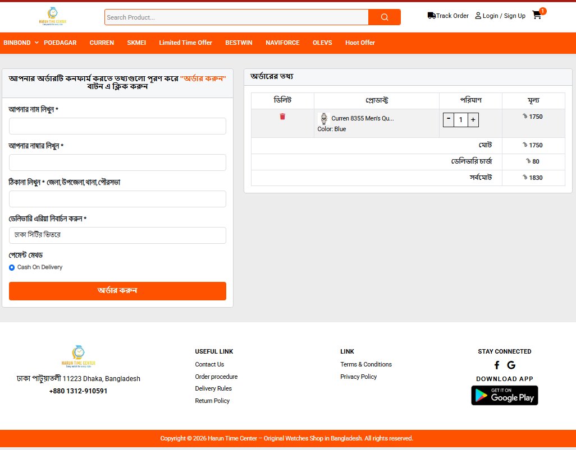Viewport: 576px width, 450px height.
Task: Click the Track Order truck icon
Action: 431,15
